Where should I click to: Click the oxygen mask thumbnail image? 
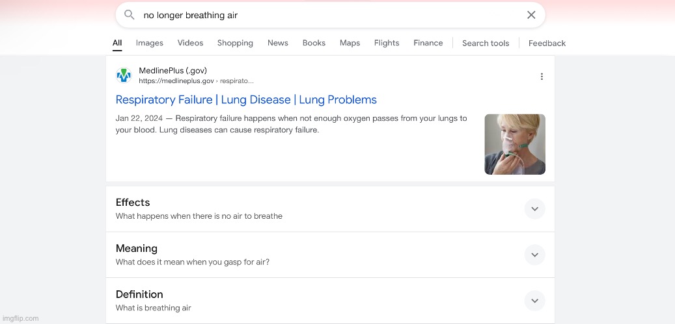(x=515, y=144)
